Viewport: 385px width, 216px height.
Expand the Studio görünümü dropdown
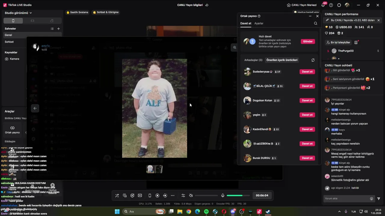point(18,13)
